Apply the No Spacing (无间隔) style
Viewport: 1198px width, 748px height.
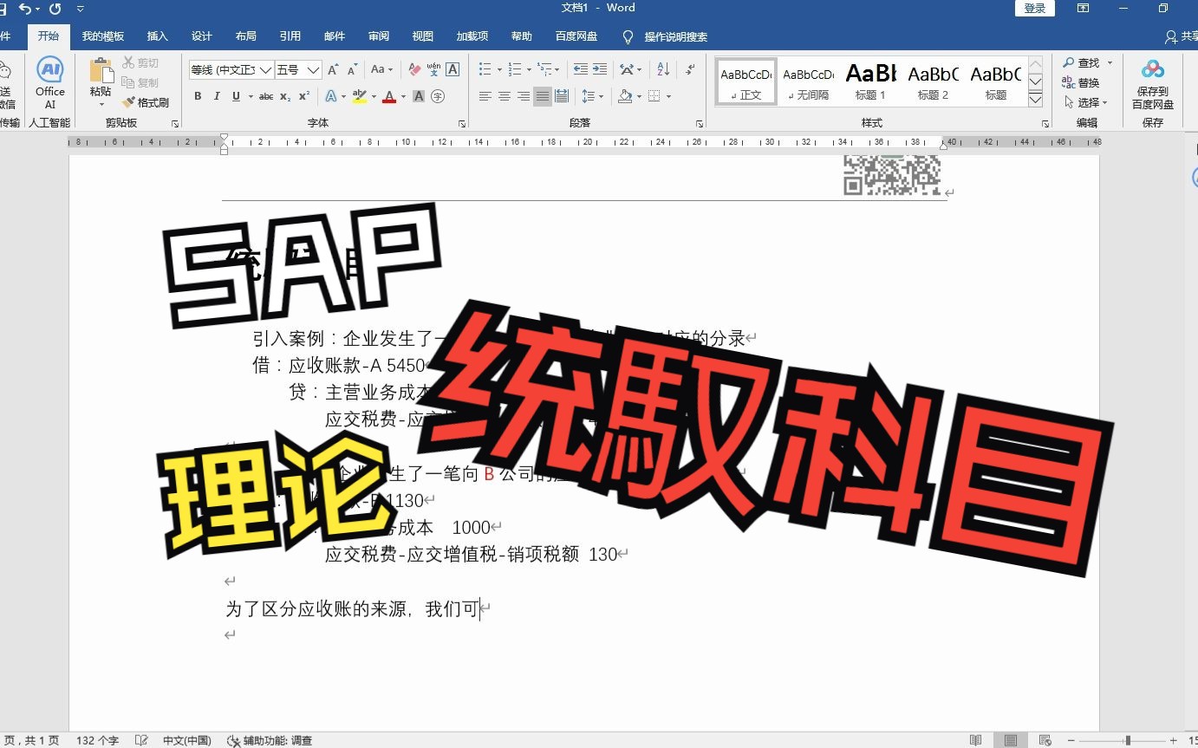coord(808,82)
